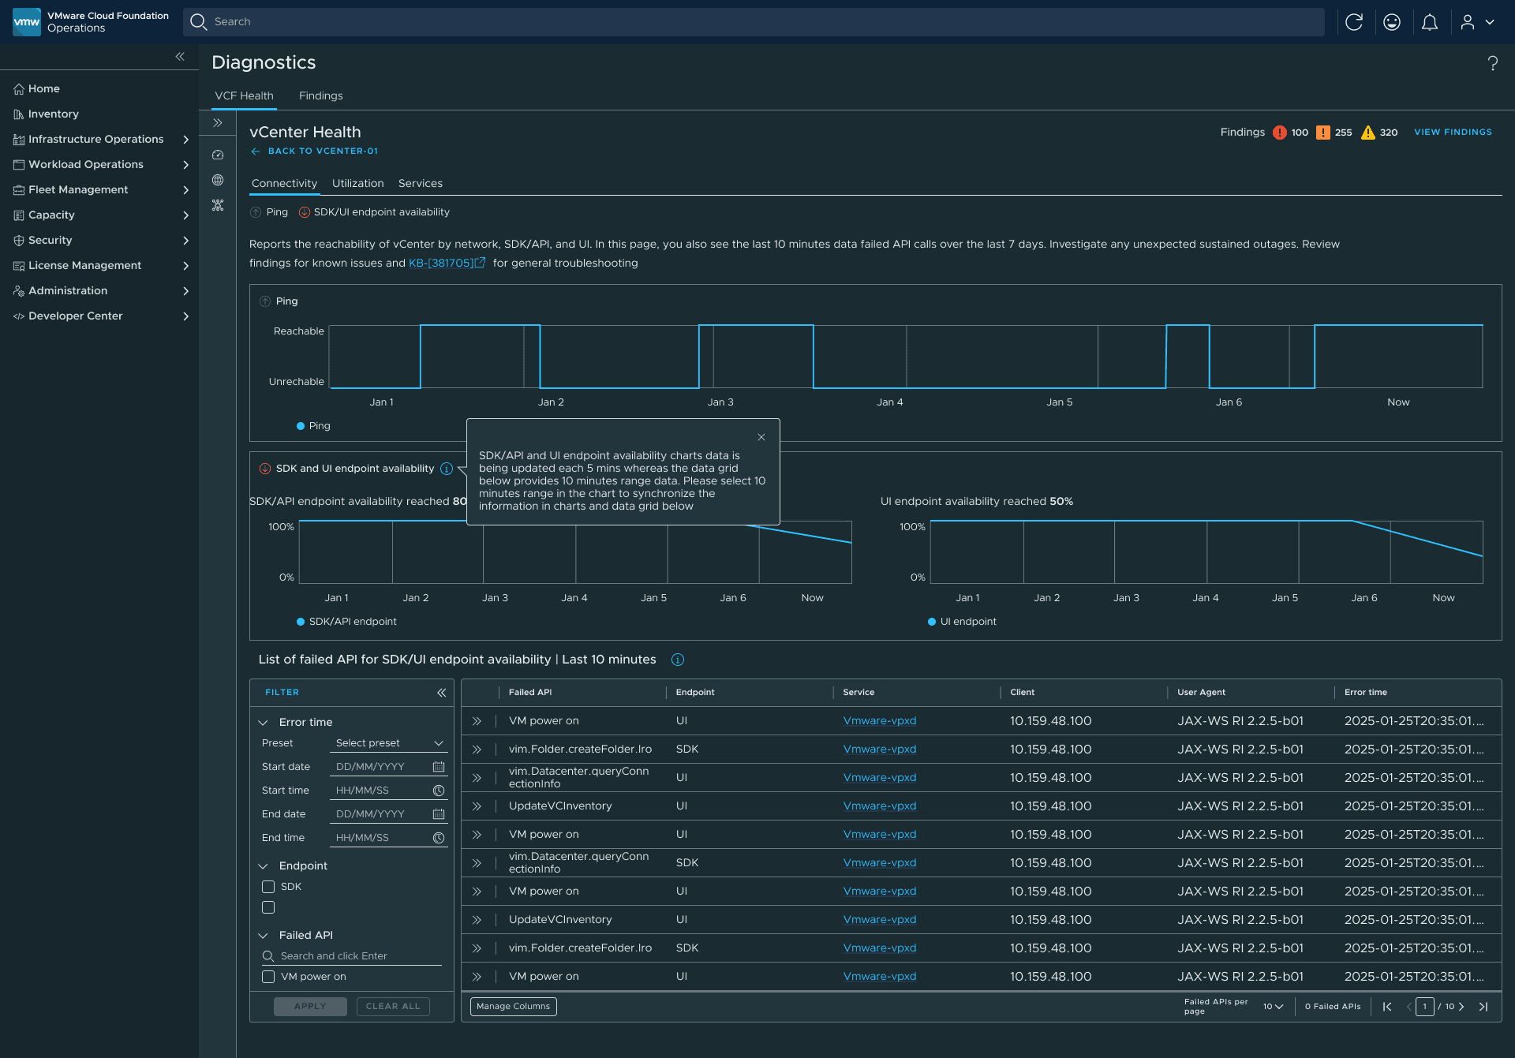This screenshot has width=1515, height=1058.
Task: Open the Start date calendar picker
Action: click(x=439, y=767)
